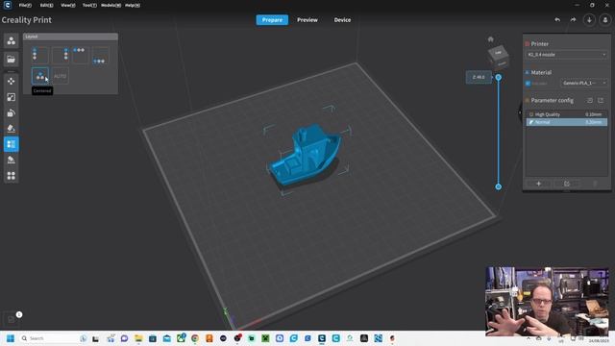Viewport: 615px width, 346px height.
Task: Open the Generic PLA material dropdown
Action: click(x=584, y=83)
